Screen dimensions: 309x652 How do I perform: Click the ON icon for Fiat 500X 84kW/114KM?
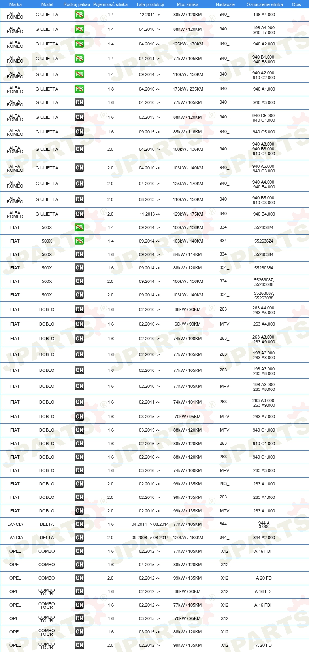79,254
